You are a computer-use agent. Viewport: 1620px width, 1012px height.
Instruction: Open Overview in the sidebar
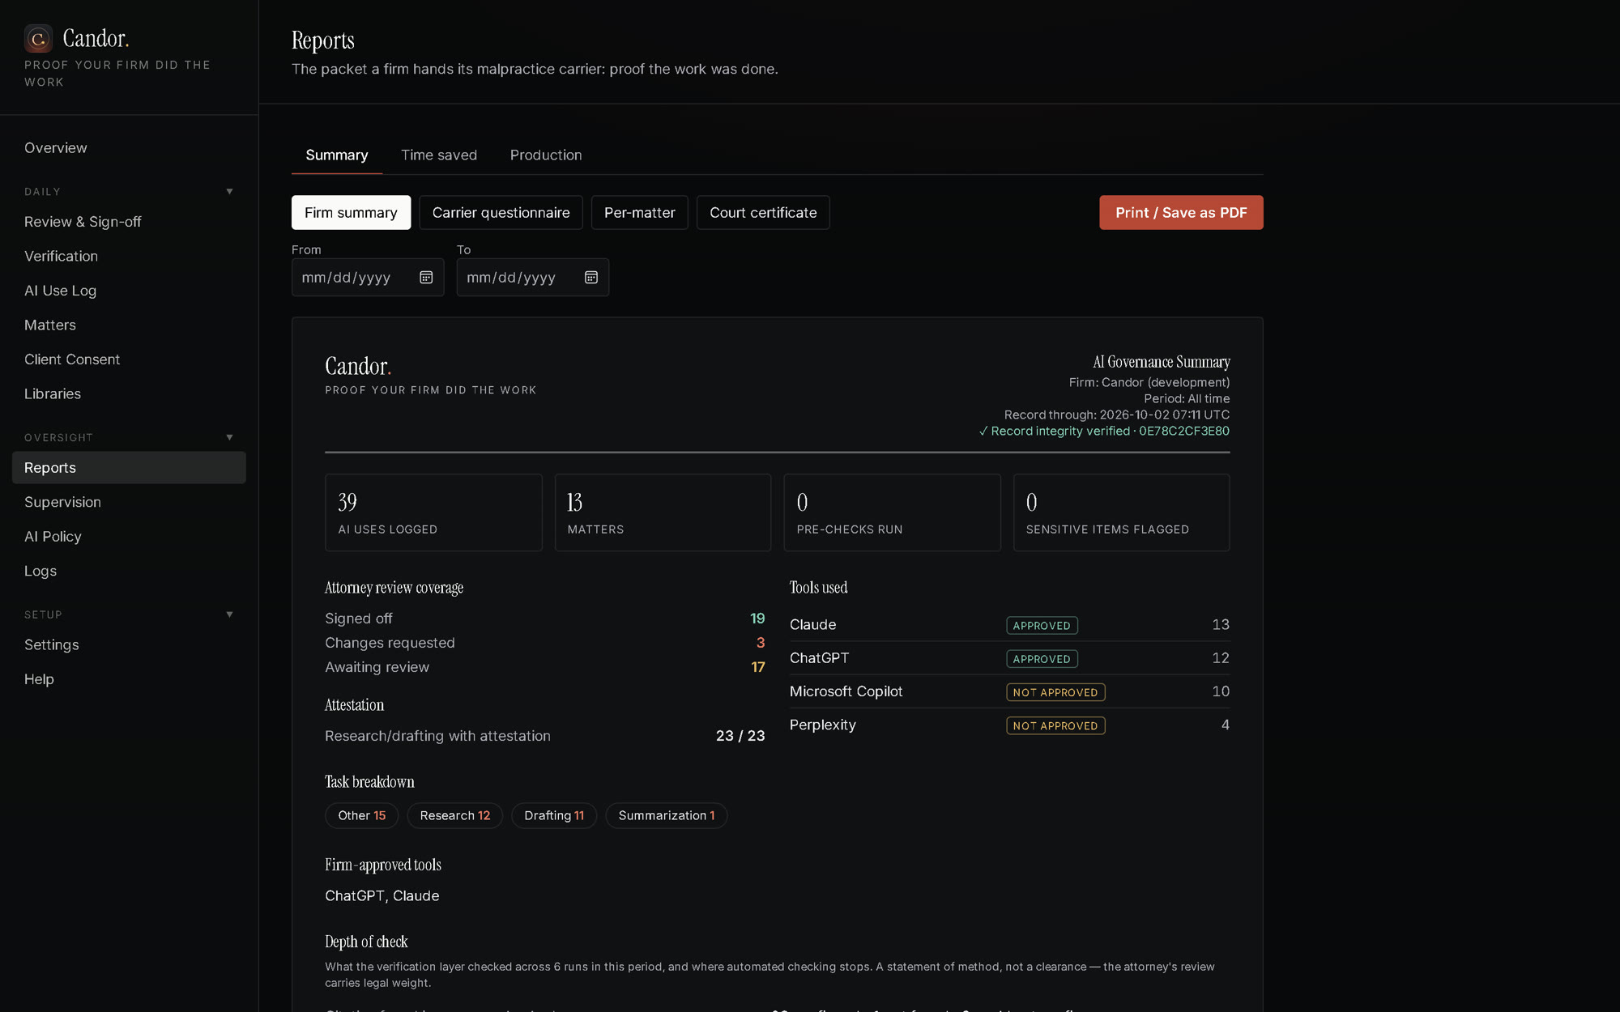coord(129,148)
